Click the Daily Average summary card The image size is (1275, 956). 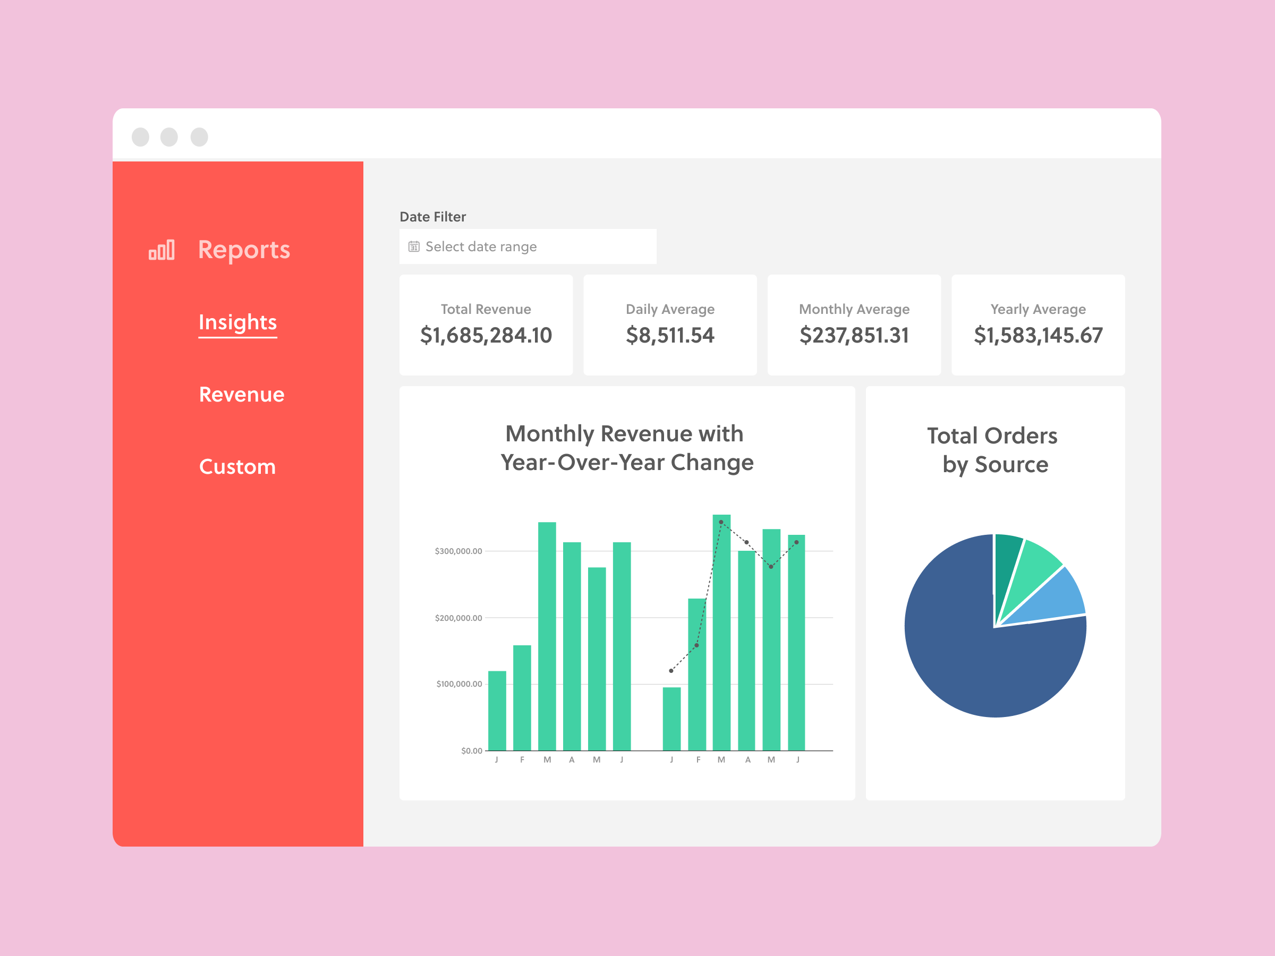pos(670,325)
